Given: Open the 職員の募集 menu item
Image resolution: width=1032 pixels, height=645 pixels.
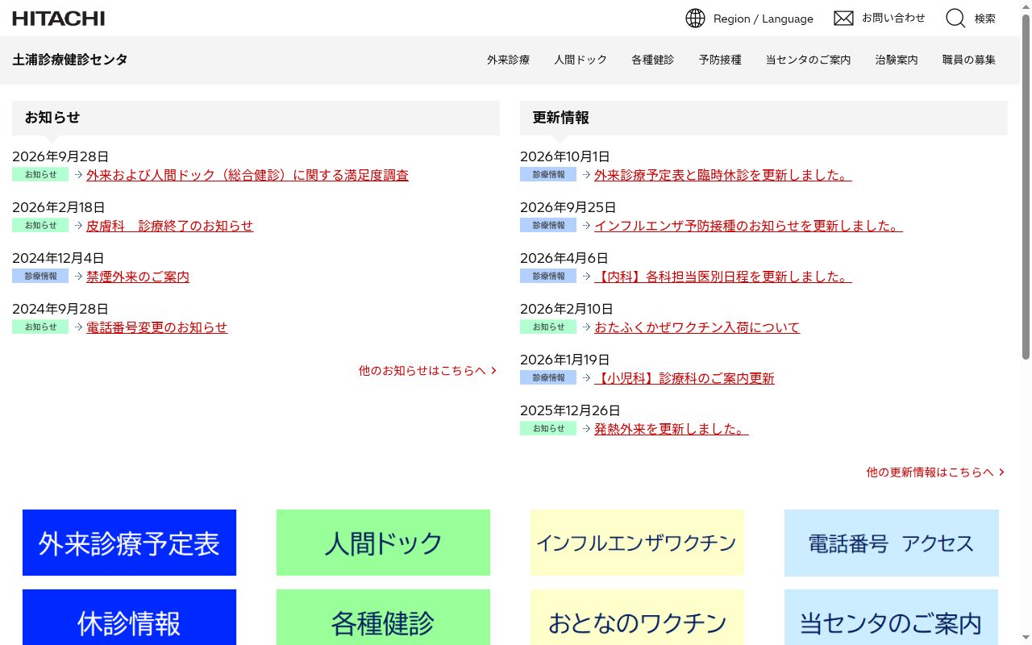Looking at the screenshot, I should (969, 60).
